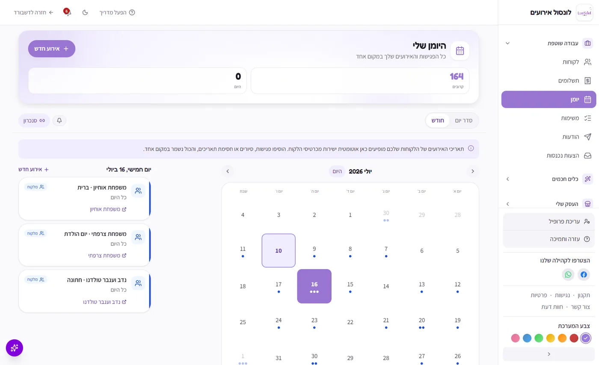599x365 pixels.
Task: Open the פרטיות link
Action: 539,295
